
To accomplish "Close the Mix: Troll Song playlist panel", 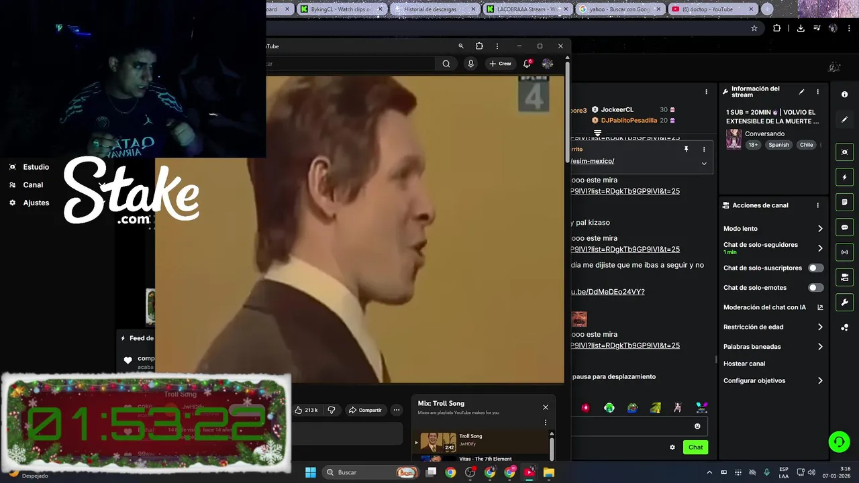I will 546,407.
